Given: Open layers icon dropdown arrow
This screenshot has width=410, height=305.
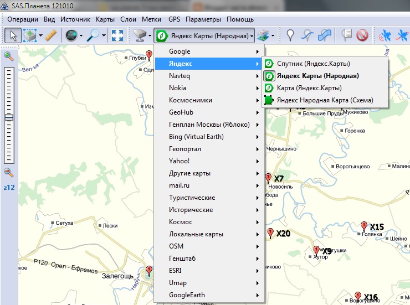Looking at the screenshot, I should click(273, 35).
